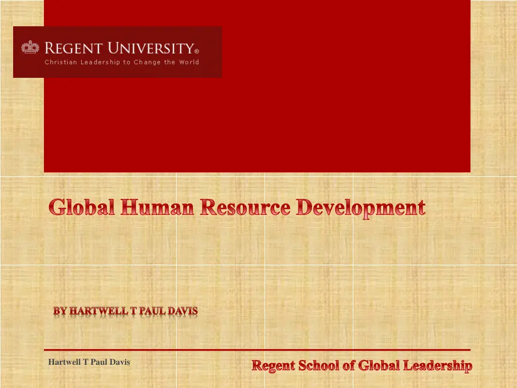Click the 'Christian Leadership to Change the World' tagline
Image resolution: width=517 pixels, height=388 pixels.
point(122,62)
